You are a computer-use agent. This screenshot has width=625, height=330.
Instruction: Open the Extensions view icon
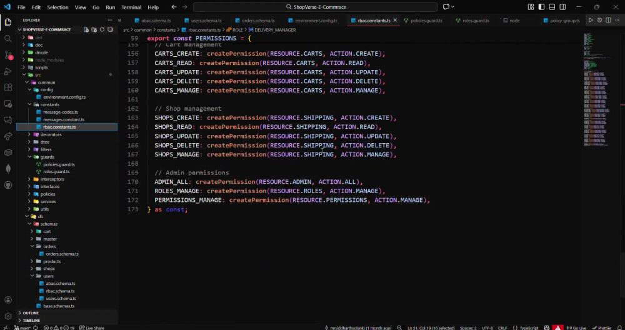(x=7, y=87)
